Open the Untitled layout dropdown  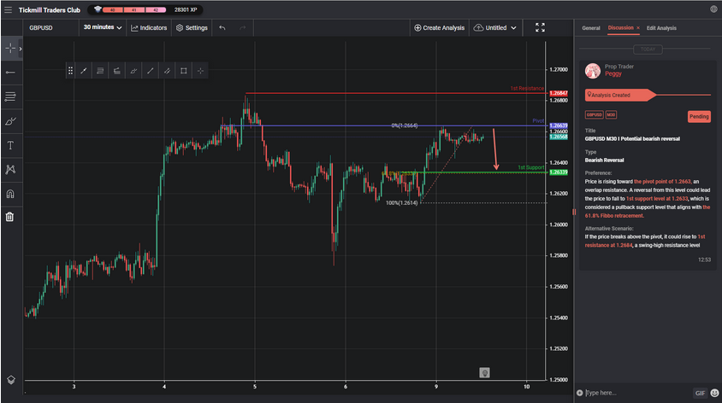[495, 27]
